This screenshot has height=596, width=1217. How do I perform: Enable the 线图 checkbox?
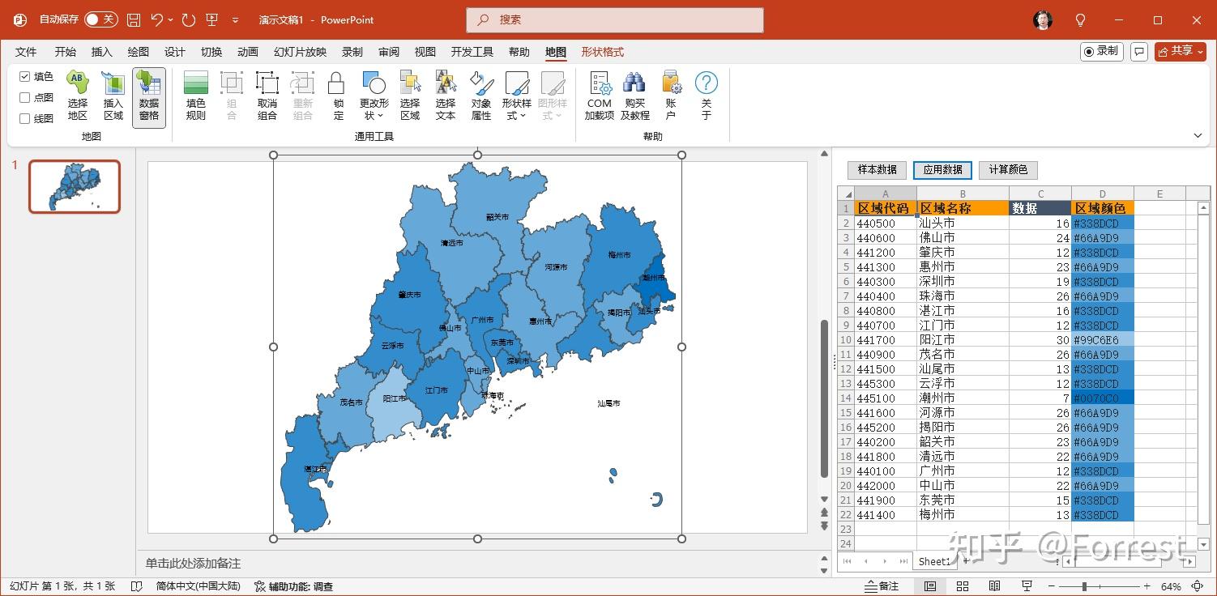[x=25, y=118]
